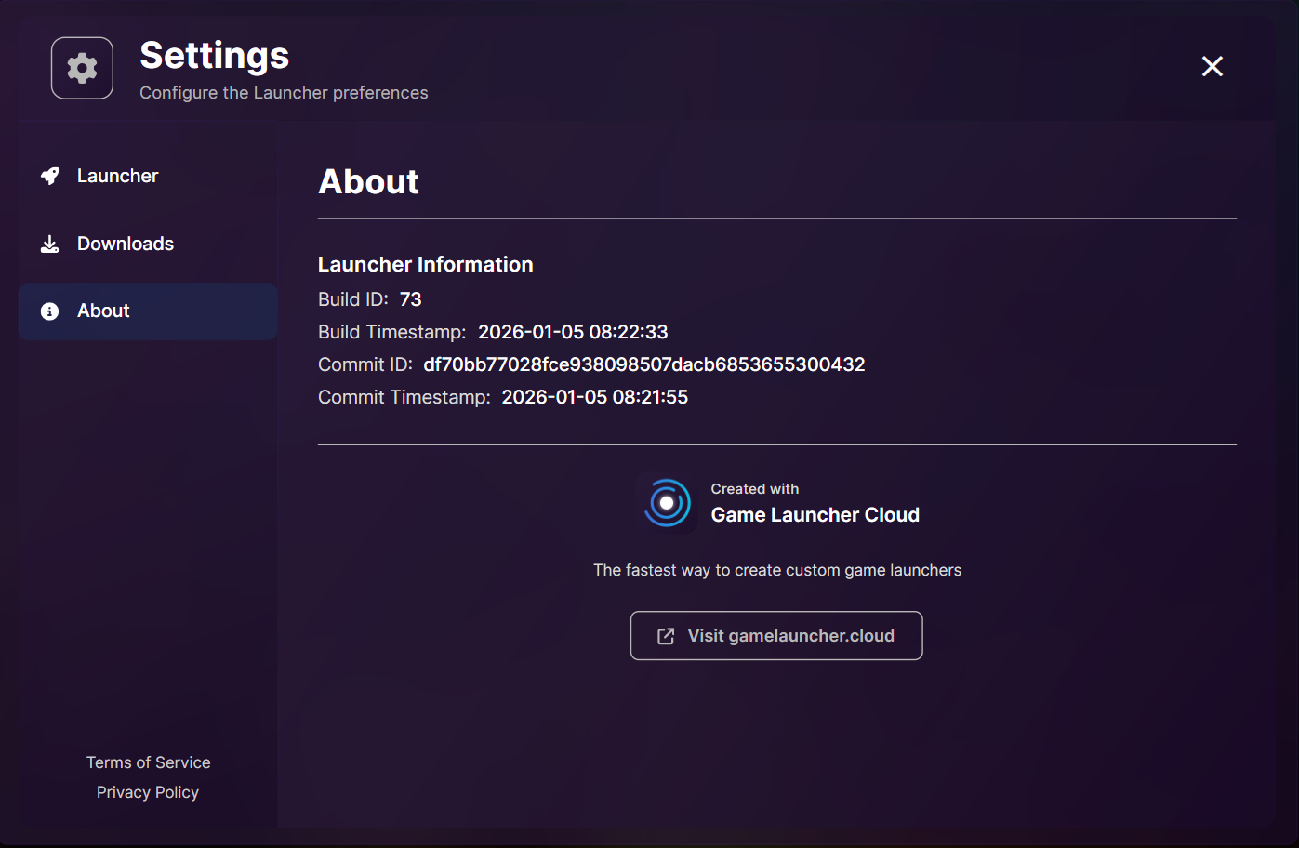This screenshot has height=848, width=1299.
Task: Open the Launcher settings tab
Action: pos(117,176)
